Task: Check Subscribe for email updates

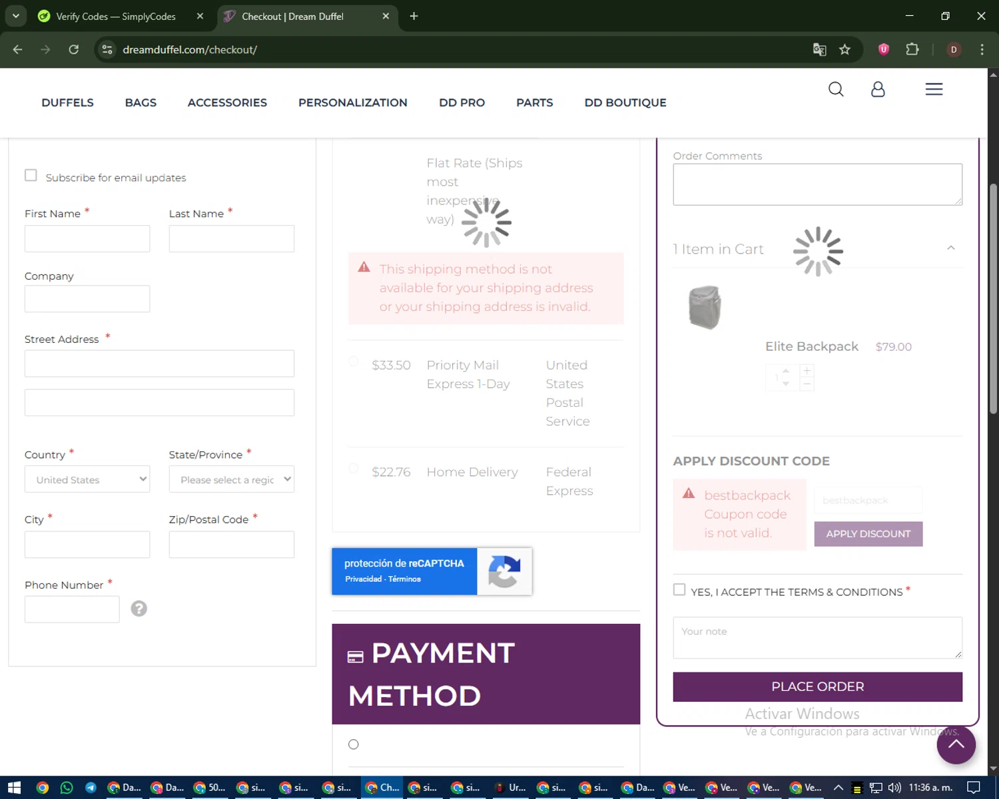Action: [31, 175]
